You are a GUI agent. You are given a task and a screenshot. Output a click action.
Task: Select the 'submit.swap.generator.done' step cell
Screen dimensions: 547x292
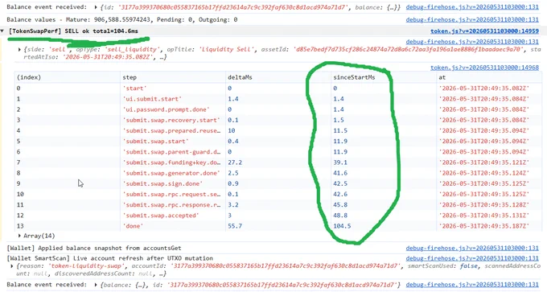coord(173,173)
